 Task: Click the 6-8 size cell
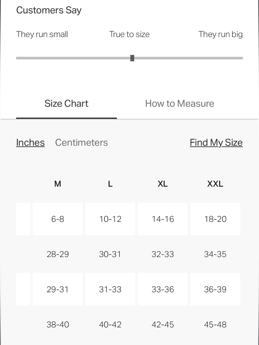[x=58, y=219]
